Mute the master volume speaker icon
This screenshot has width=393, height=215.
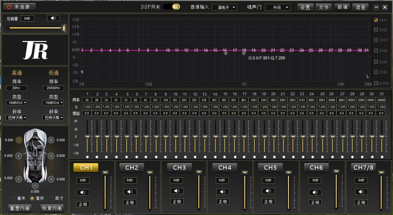pyautogui.click(x=53, y=18)
